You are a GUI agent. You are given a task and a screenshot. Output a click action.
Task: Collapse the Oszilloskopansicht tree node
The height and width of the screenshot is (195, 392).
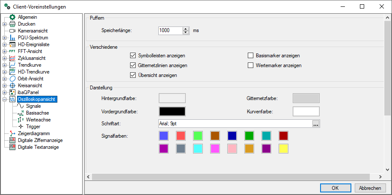(5, 99)
